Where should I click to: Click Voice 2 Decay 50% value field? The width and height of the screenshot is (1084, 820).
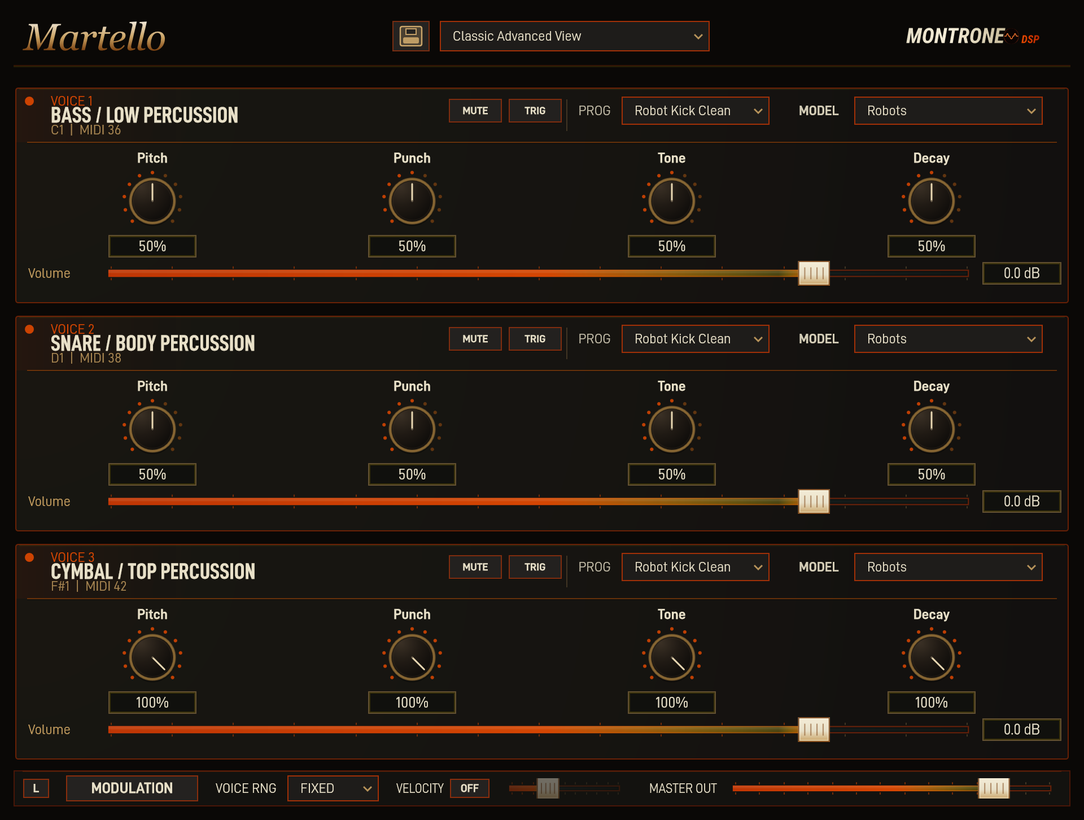point(932,474)
